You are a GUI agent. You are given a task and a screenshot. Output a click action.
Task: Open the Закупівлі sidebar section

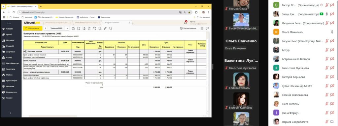point(9,52)
